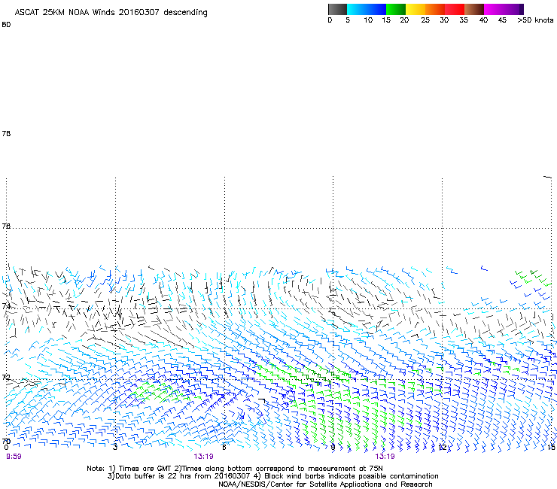Click the brown 35-40 knots legend swatch
This screenshot has width=557, height=489.
point(474,9)
